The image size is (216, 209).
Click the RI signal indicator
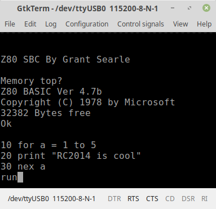click(204, 199)
